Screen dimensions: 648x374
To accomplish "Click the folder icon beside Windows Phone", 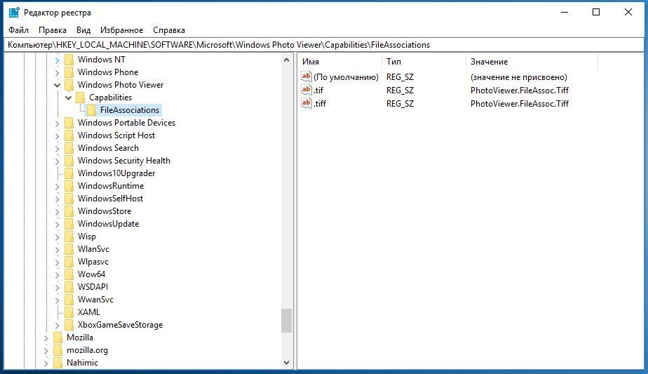I will tap(69, 72).
